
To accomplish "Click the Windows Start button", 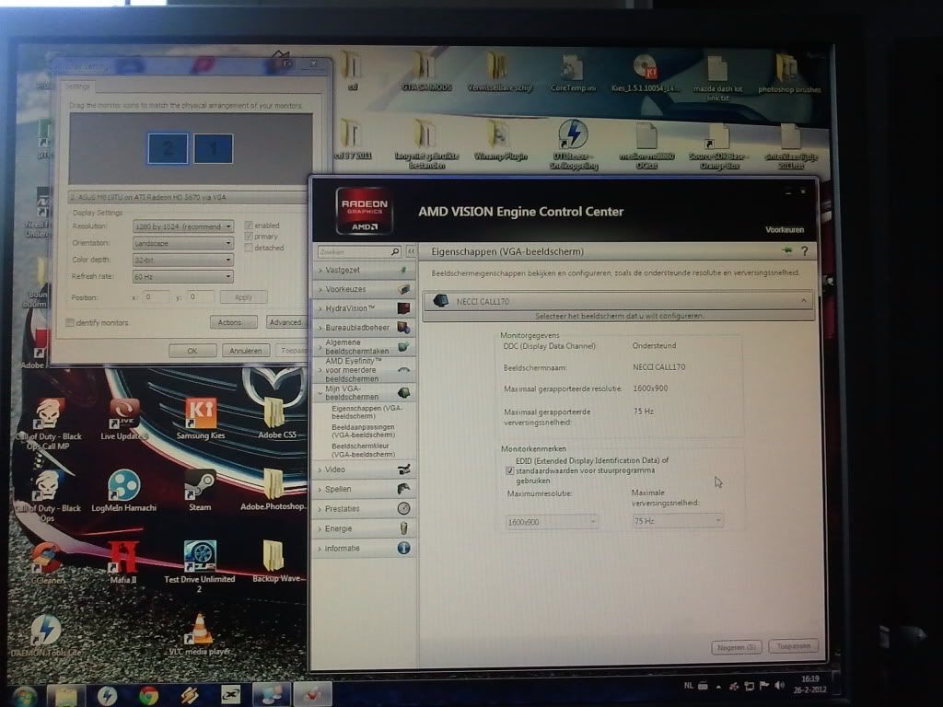I will [23, 698].
